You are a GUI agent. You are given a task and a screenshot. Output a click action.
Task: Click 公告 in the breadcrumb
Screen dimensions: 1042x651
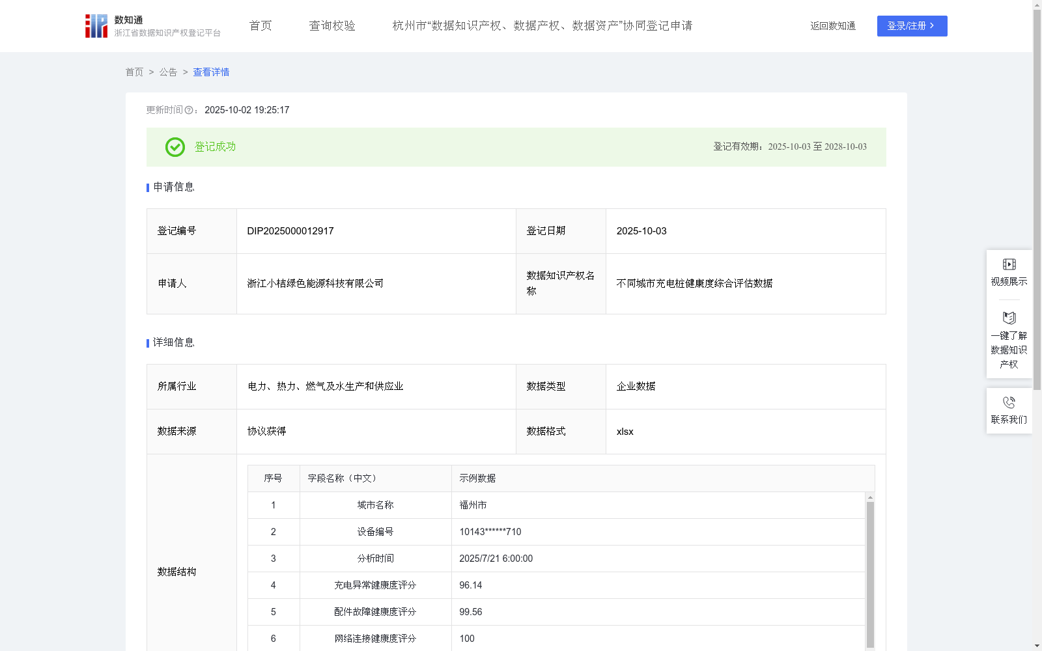(x=168, y=72)
